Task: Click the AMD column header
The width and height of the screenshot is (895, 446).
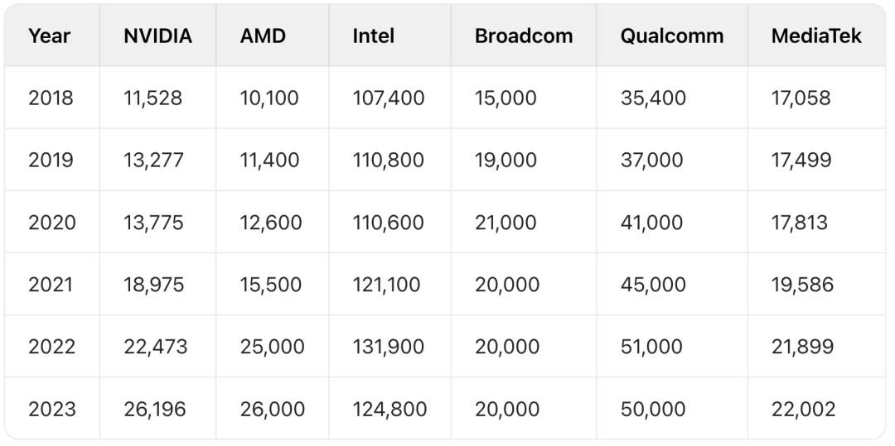Action: [263, 36]
